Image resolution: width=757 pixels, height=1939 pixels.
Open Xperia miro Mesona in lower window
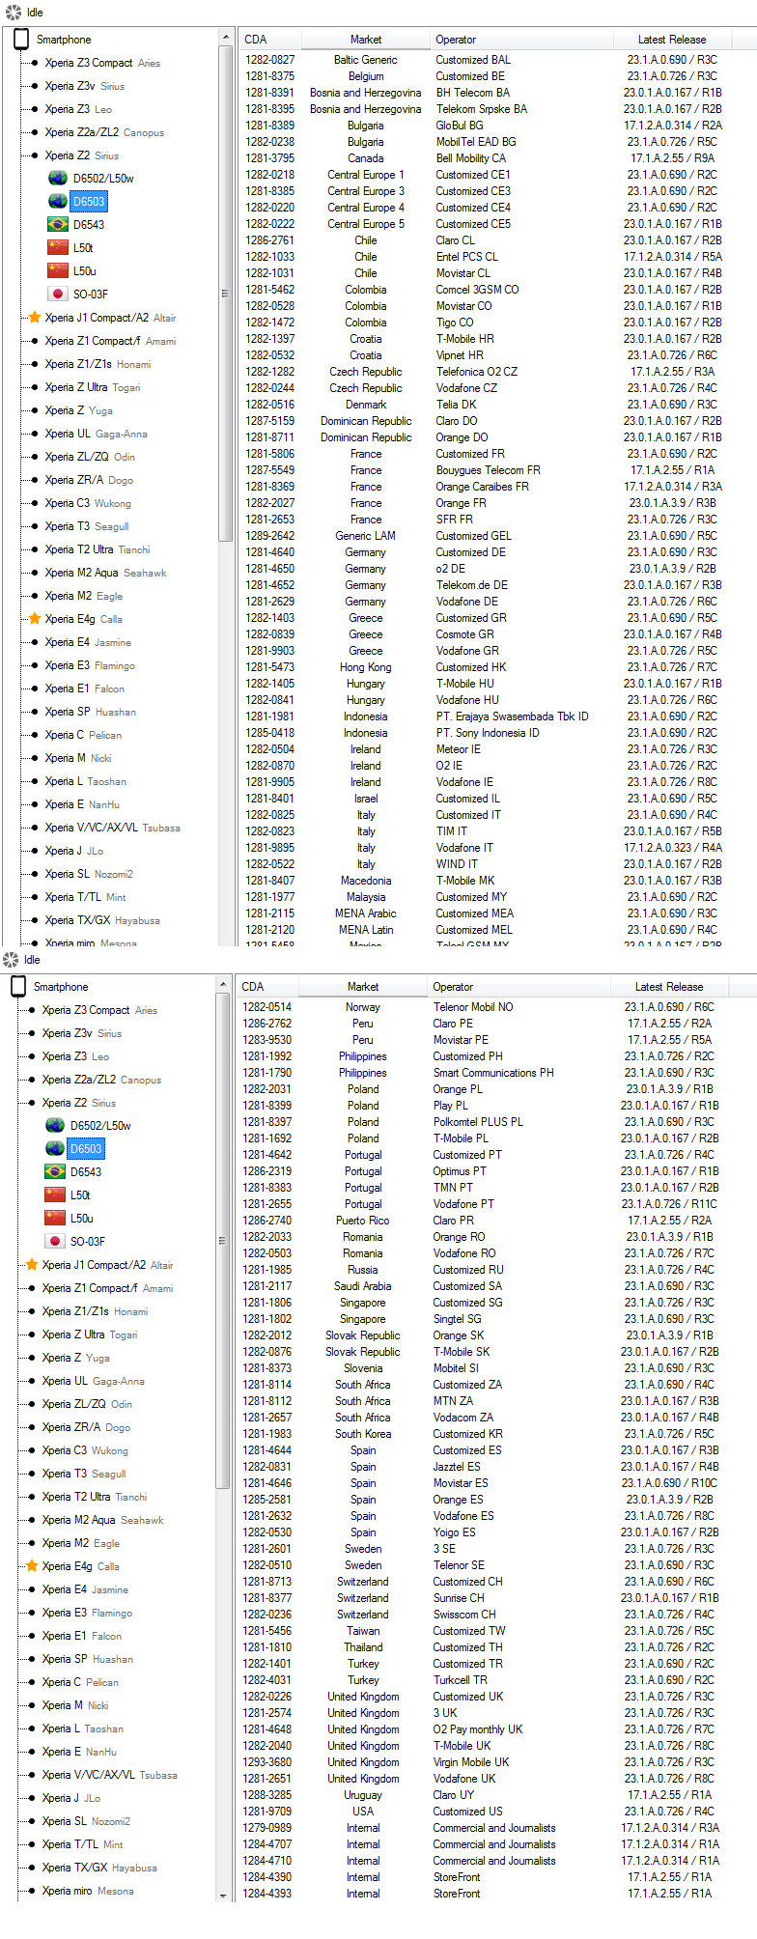(x=88, y=1891)
